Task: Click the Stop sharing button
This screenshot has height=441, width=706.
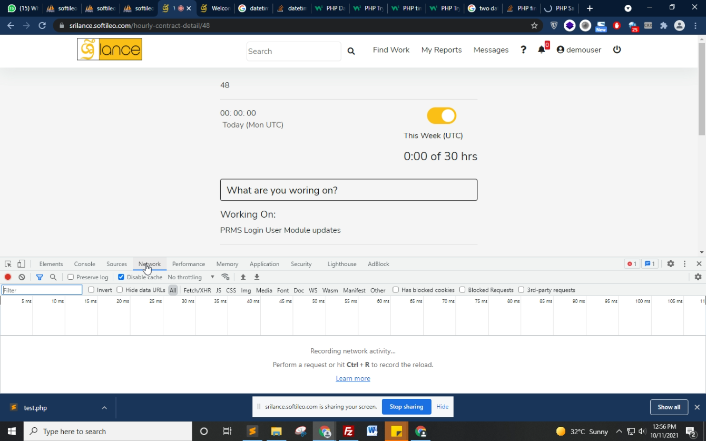Action: pyautogui.click(x=406, y=407)
